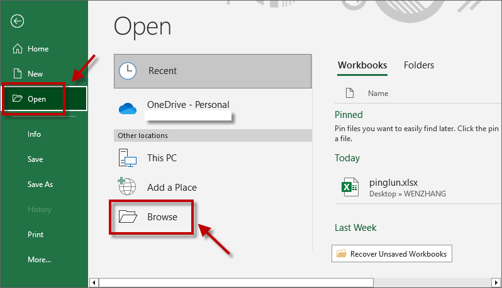
Task: Click the OneDrive cloud icon
Action: tap(128, 109)
